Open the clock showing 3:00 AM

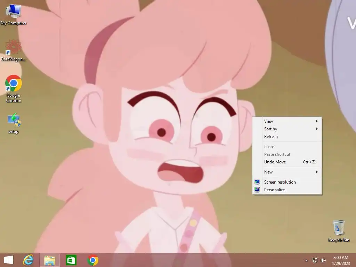click(x=341, y=260)
